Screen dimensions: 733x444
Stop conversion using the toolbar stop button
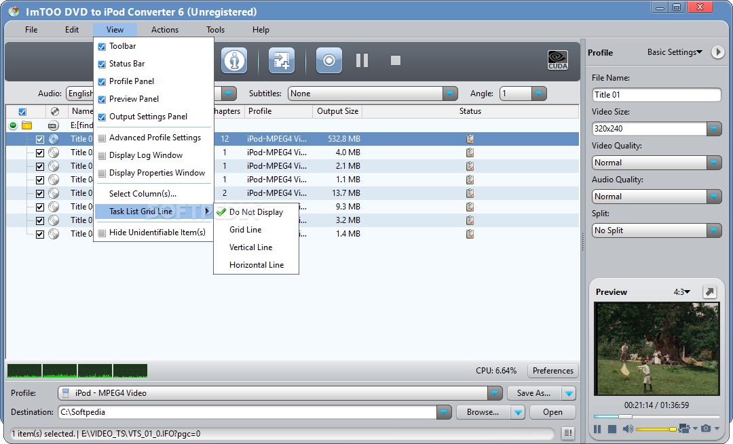pos(396,60)
